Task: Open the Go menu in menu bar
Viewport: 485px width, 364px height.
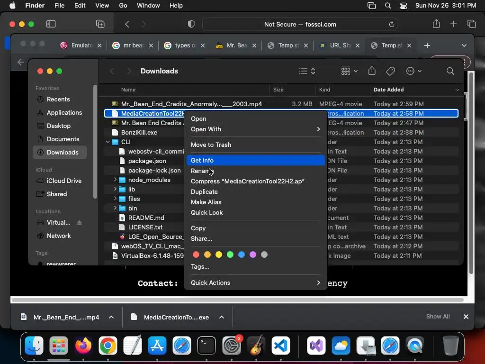Action: [123, 6]
